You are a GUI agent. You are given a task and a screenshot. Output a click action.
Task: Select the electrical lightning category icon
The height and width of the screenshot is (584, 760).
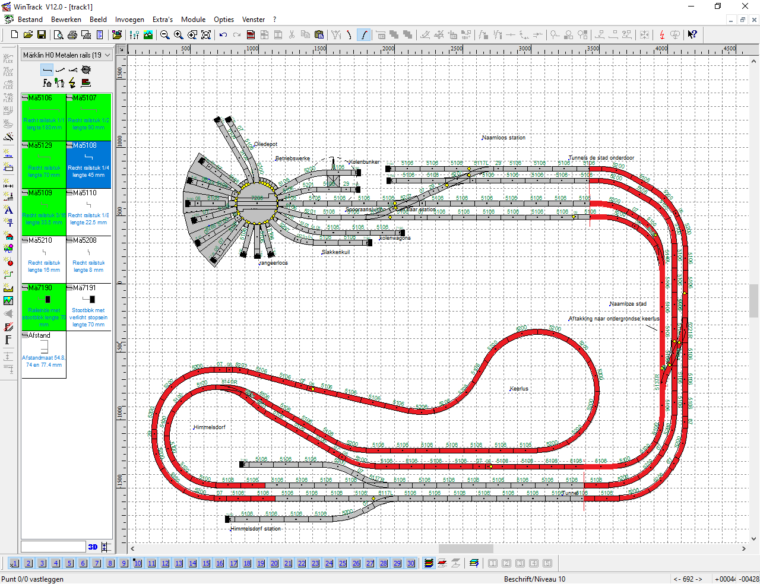[72, 83]
